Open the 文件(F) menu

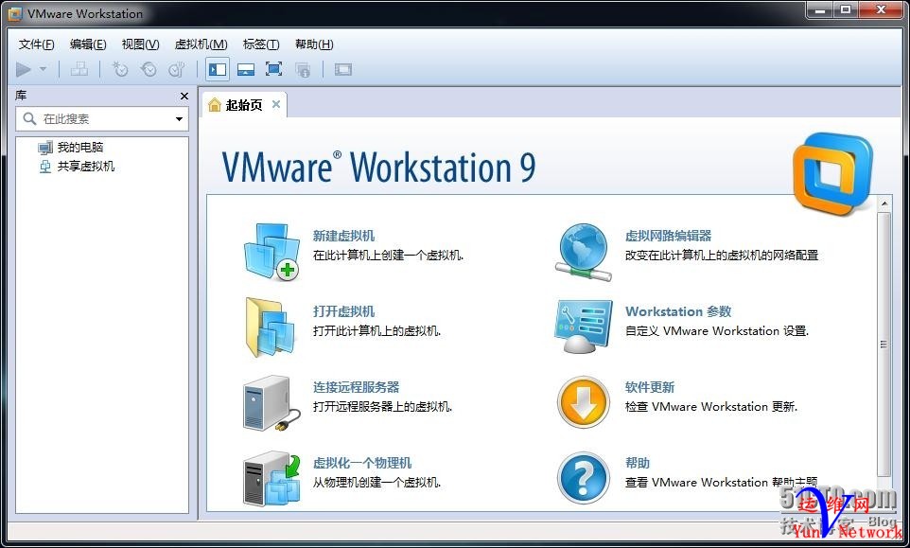click(x=37, y=44)
